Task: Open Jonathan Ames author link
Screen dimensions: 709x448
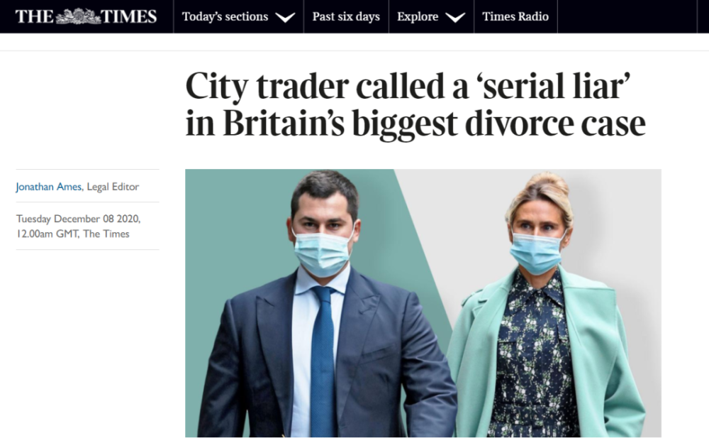Action: point(48,187)
